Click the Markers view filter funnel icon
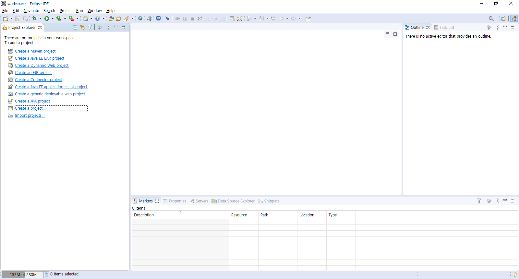The width and height of the screenshot is (519, 279). [x=479, y=201]
